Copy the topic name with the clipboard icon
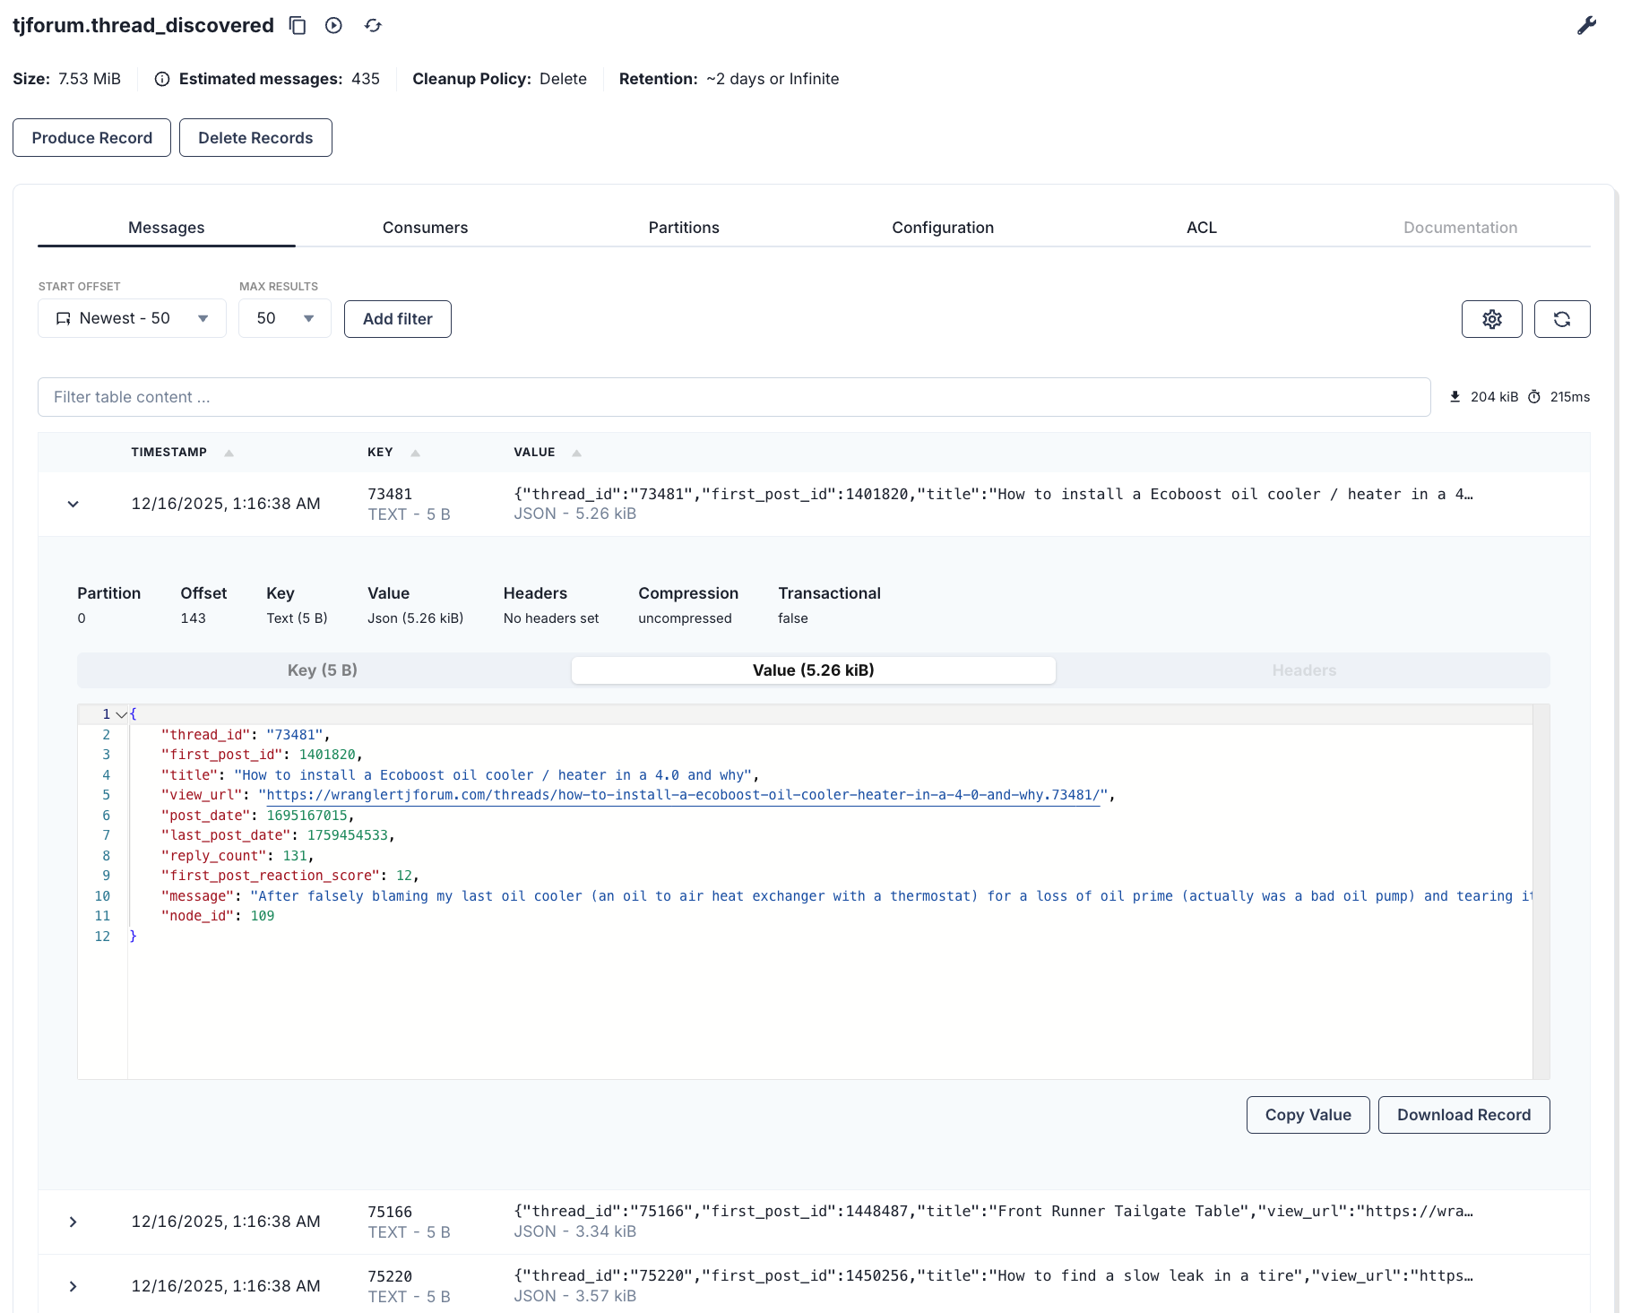 pyautogui.click(x=298, y=26)
